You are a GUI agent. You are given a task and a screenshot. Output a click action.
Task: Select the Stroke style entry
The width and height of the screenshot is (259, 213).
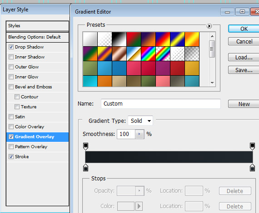coord(38,157)
